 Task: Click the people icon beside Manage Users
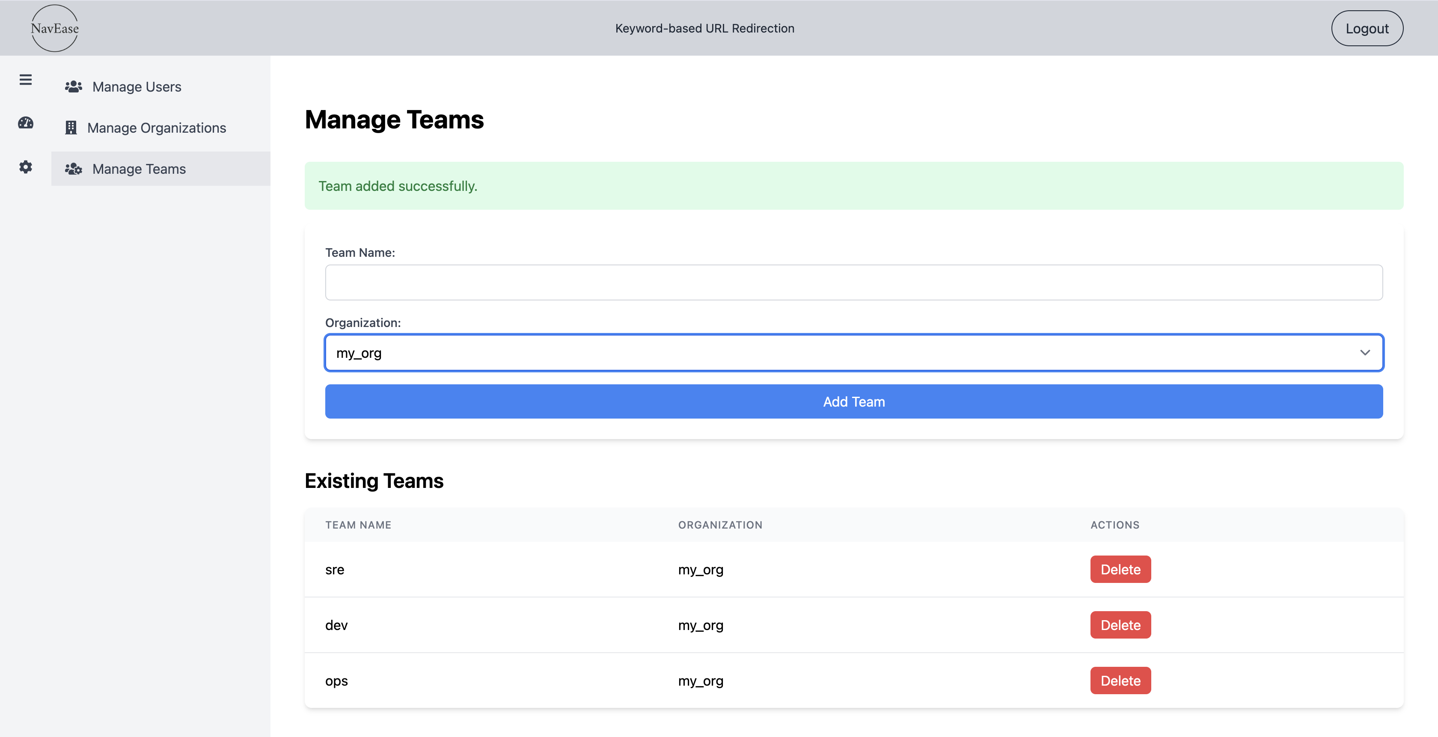73,86
